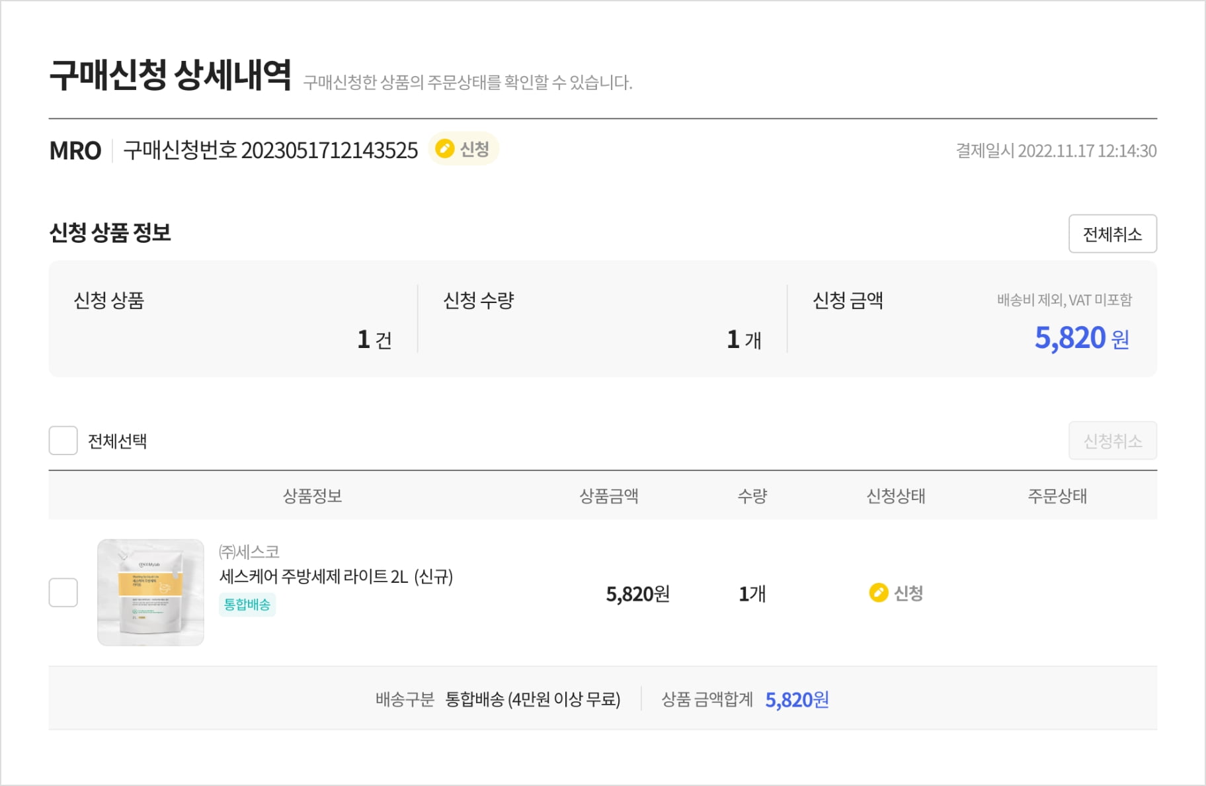
Task: Click the 상품금액 column header
Action: point(609,496)
